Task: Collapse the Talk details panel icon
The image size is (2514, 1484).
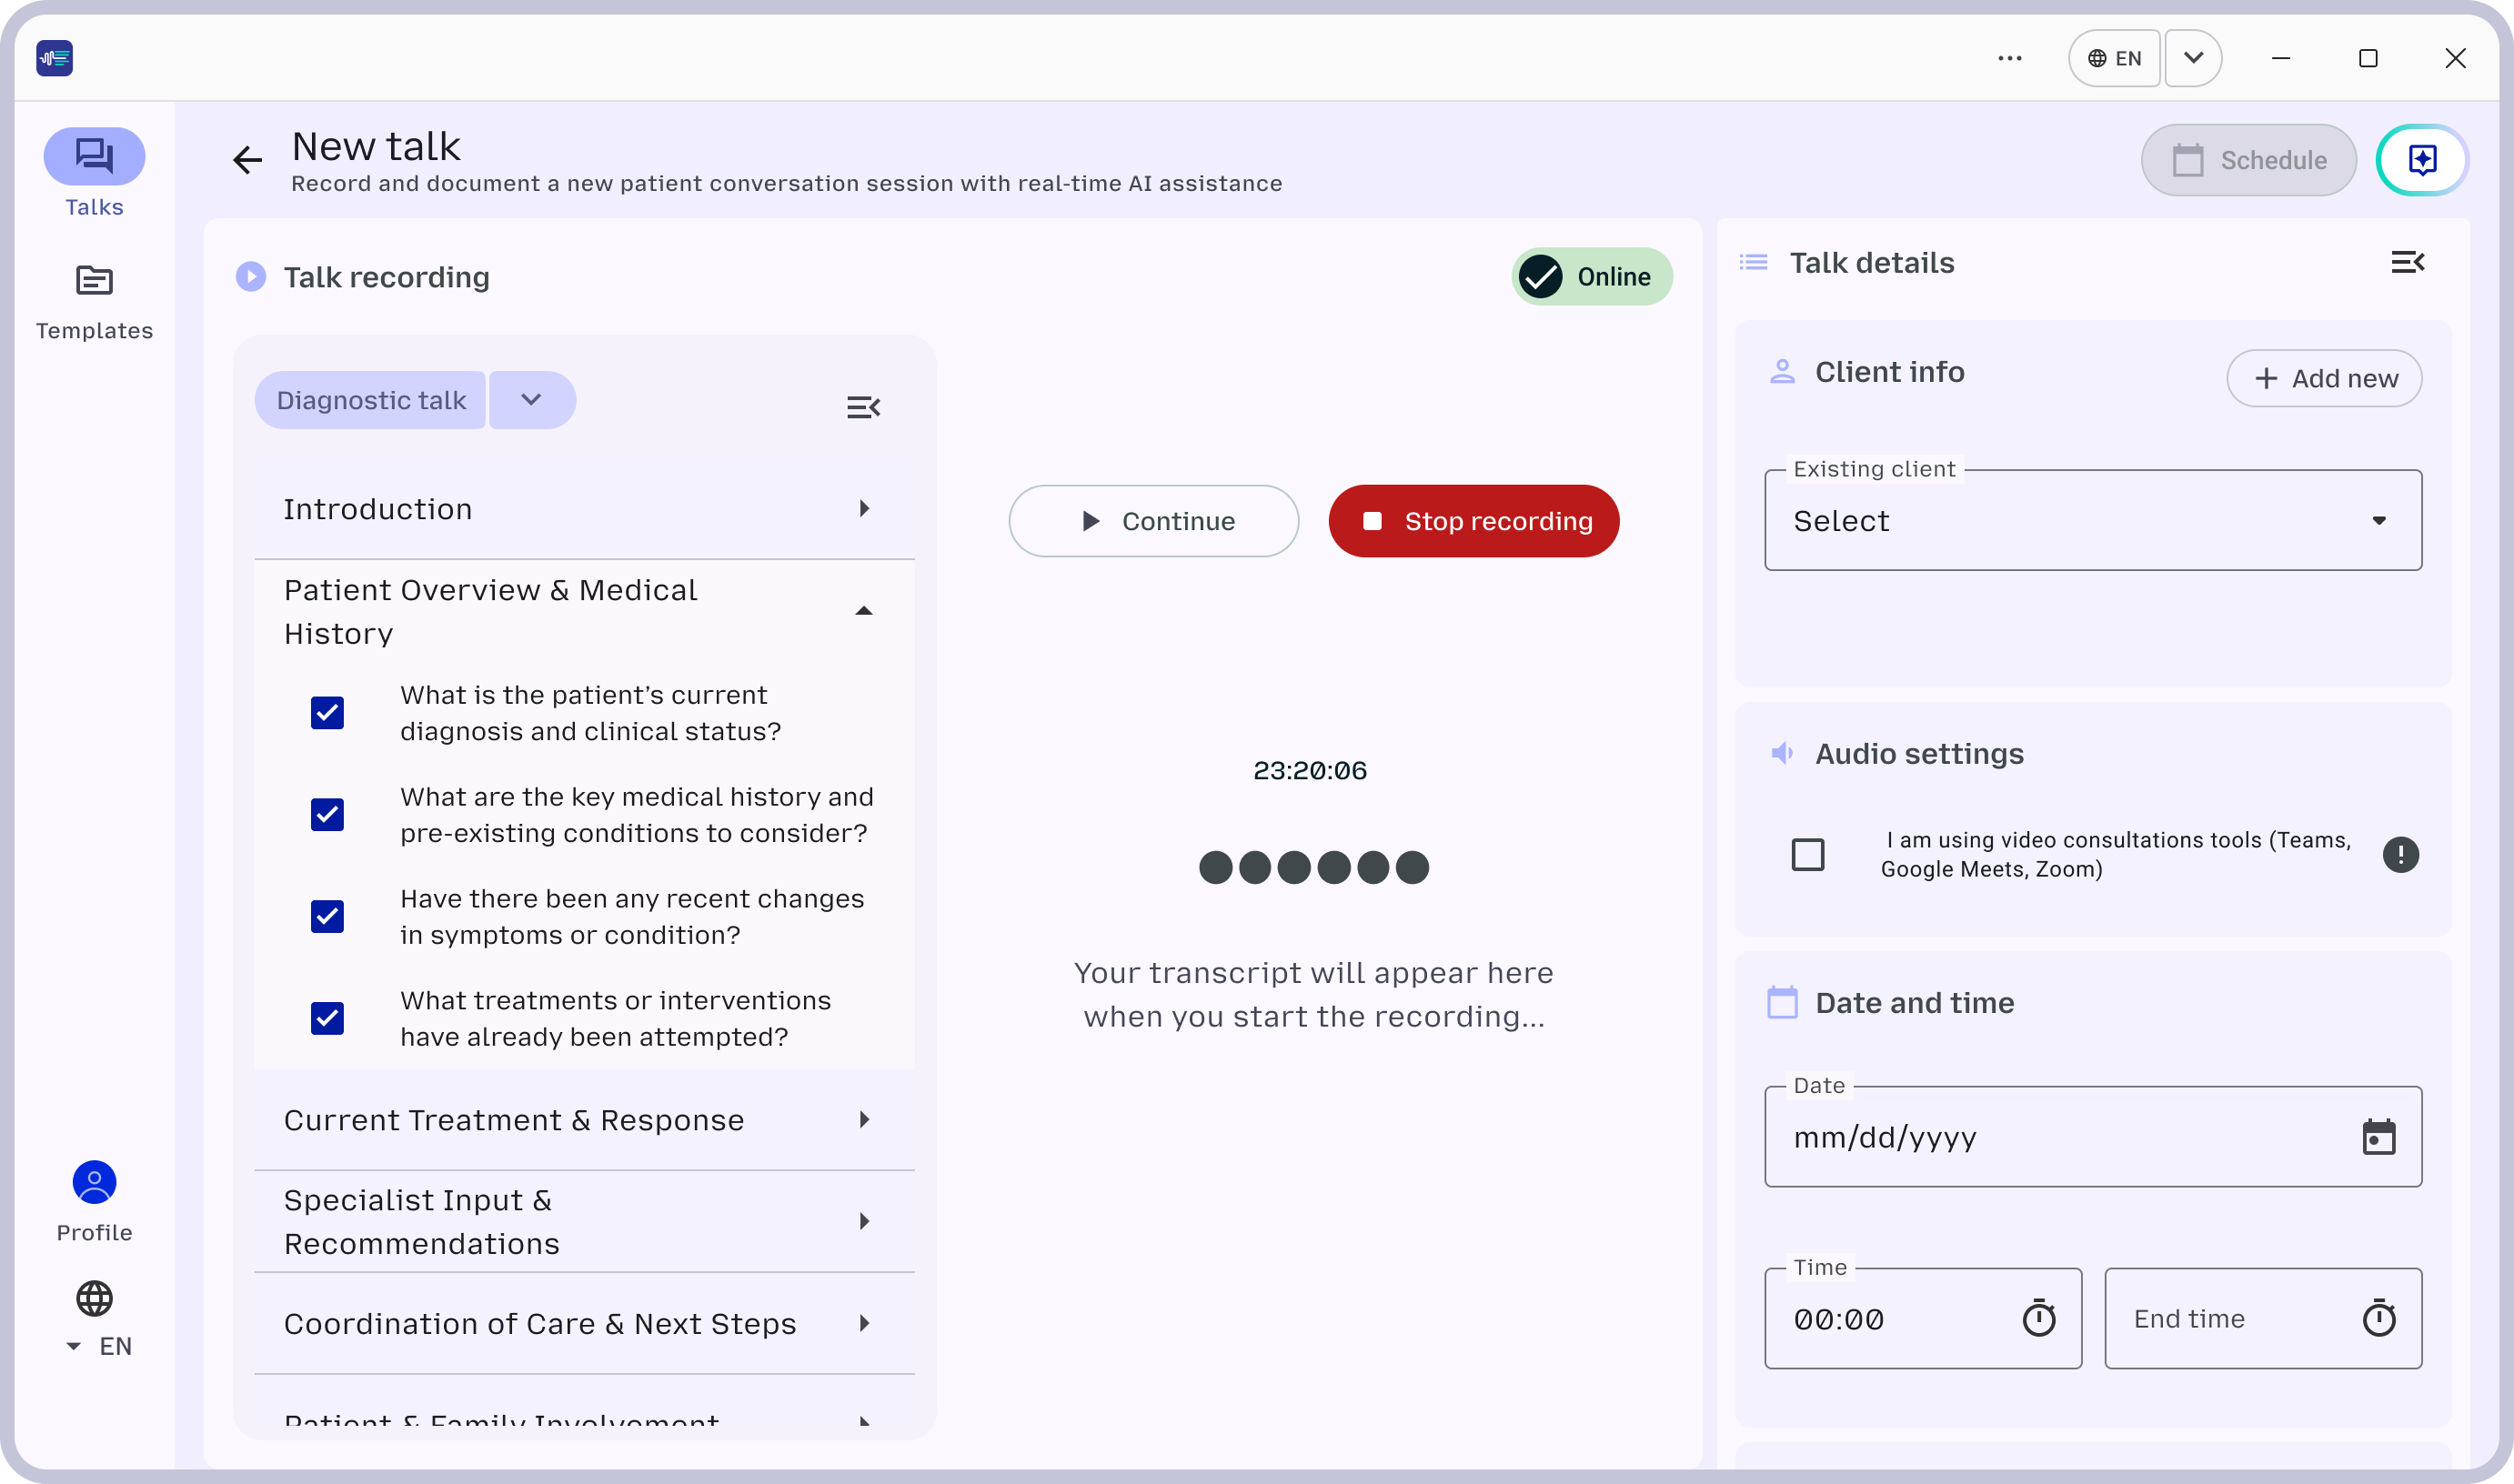Action: 2406,263
